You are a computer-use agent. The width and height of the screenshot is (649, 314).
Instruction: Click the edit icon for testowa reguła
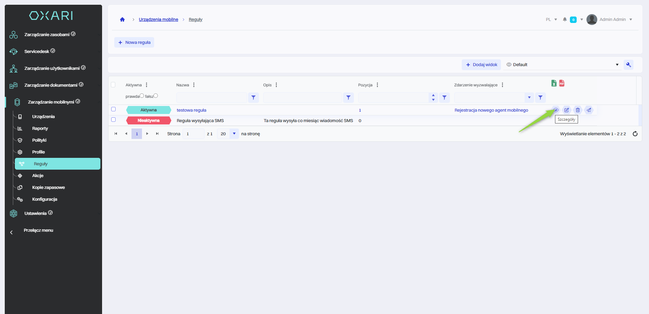(x=567, y=110)
